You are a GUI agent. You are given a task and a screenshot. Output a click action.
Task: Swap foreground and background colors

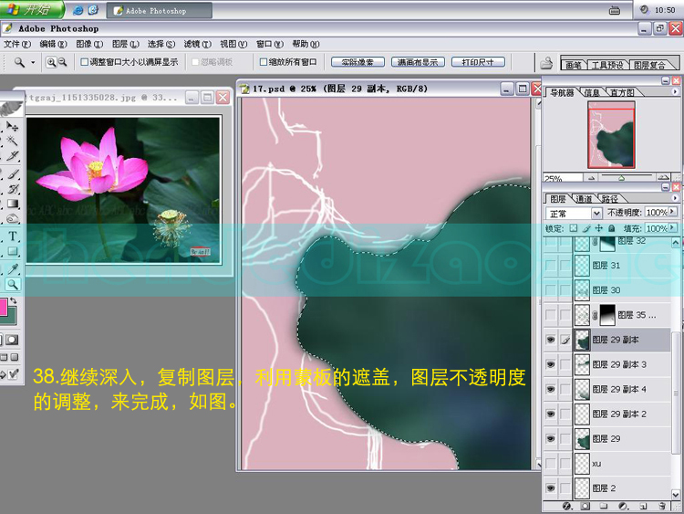point(14,300)
